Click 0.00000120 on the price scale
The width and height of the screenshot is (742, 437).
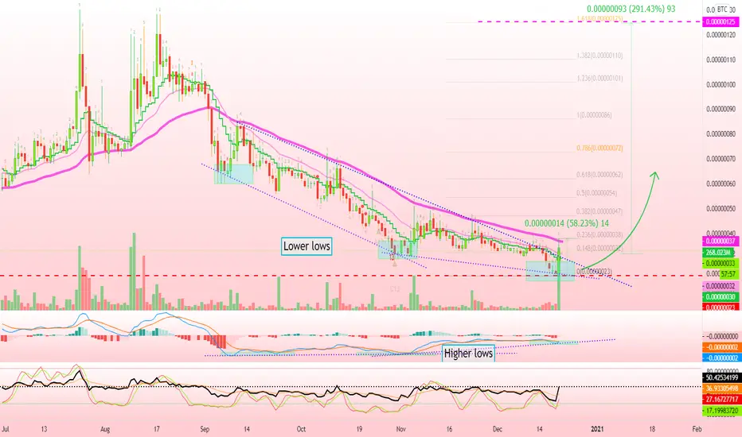click(x=721, y=34)
